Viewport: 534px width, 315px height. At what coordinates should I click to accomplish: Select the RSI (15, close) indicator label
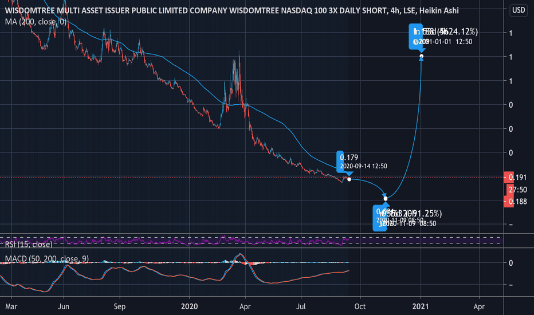pyautogui.click(x=29, y=244)
